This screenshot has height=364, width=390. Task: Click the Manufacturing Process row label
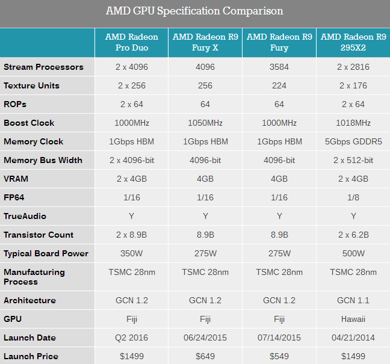[x=34, y=277]
